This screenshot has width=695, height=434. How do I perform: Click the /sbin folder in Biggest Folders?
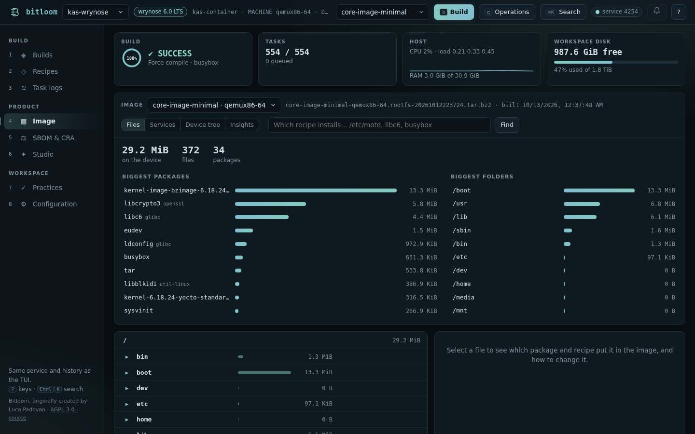[x=564, y=231]
